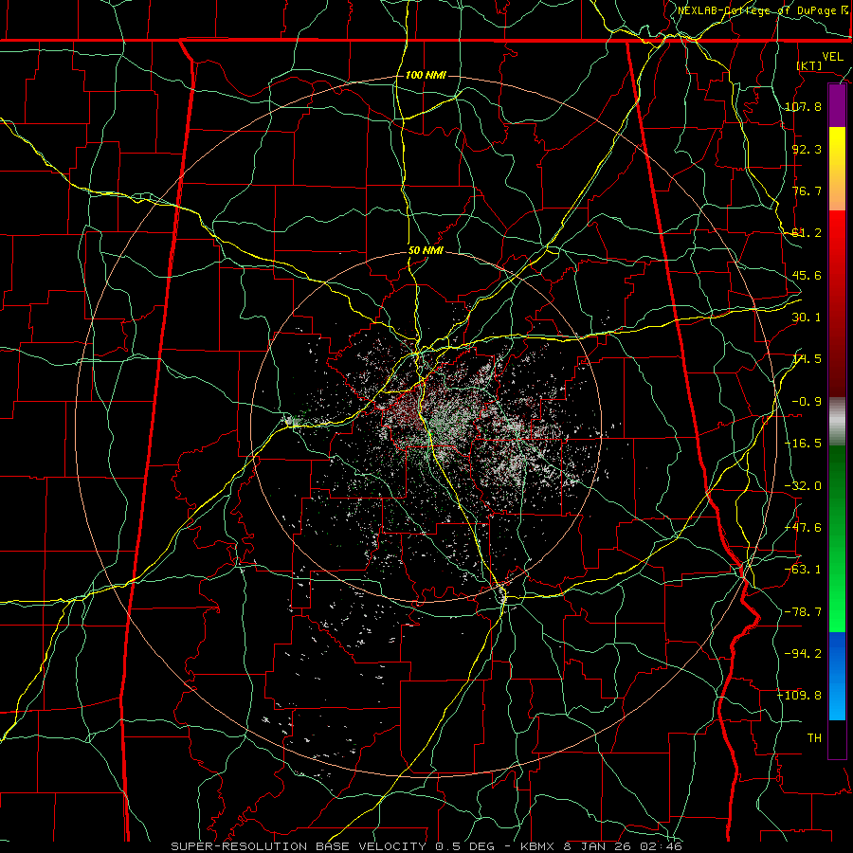853x853 pixels.
Task: Click the 76.7 velocity scale value
Action: [807, 191]
